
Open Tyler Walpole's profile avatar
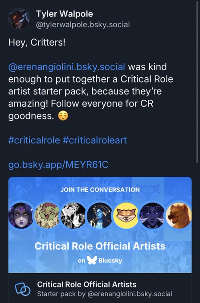tap(19, 19)
